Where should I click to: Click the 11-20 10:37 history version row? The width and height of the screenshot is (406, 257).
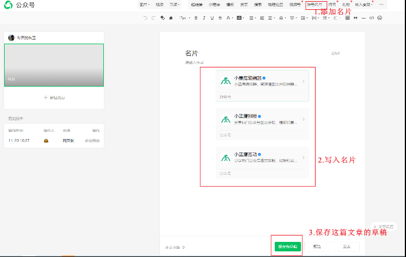54,141
